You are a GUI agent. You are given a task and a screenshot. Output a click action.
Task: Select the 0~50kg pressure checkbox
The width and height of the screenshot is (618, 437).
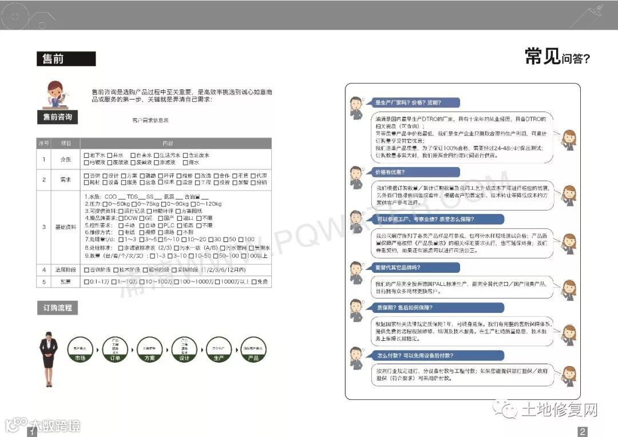pos(105,204)
